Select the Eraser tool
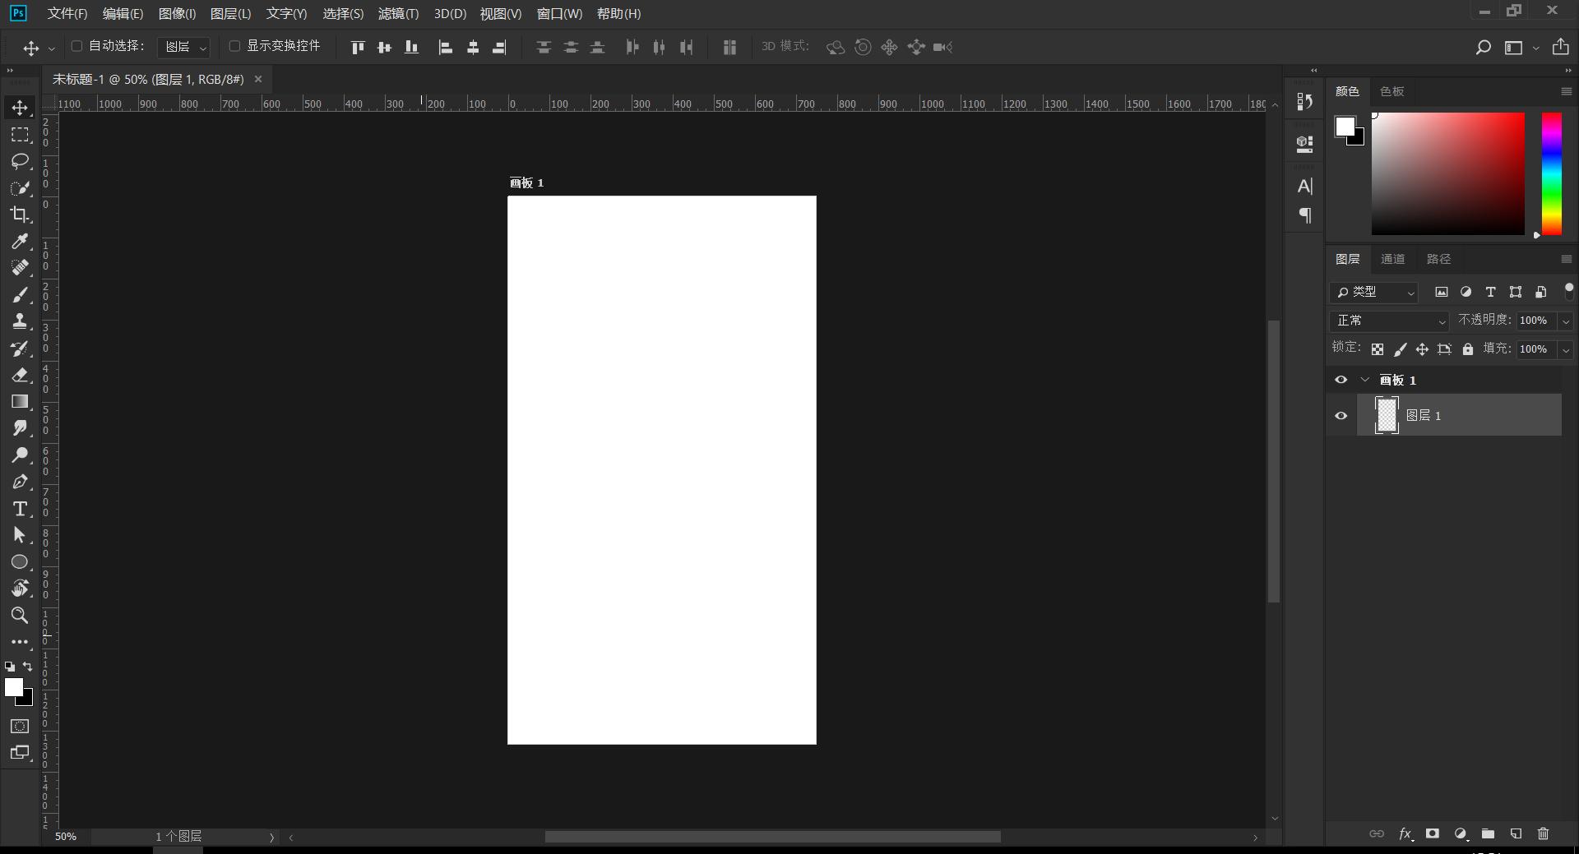 (x=20, y=375)
